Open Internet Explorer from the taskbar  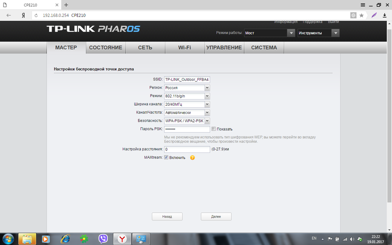click(65, 239)
